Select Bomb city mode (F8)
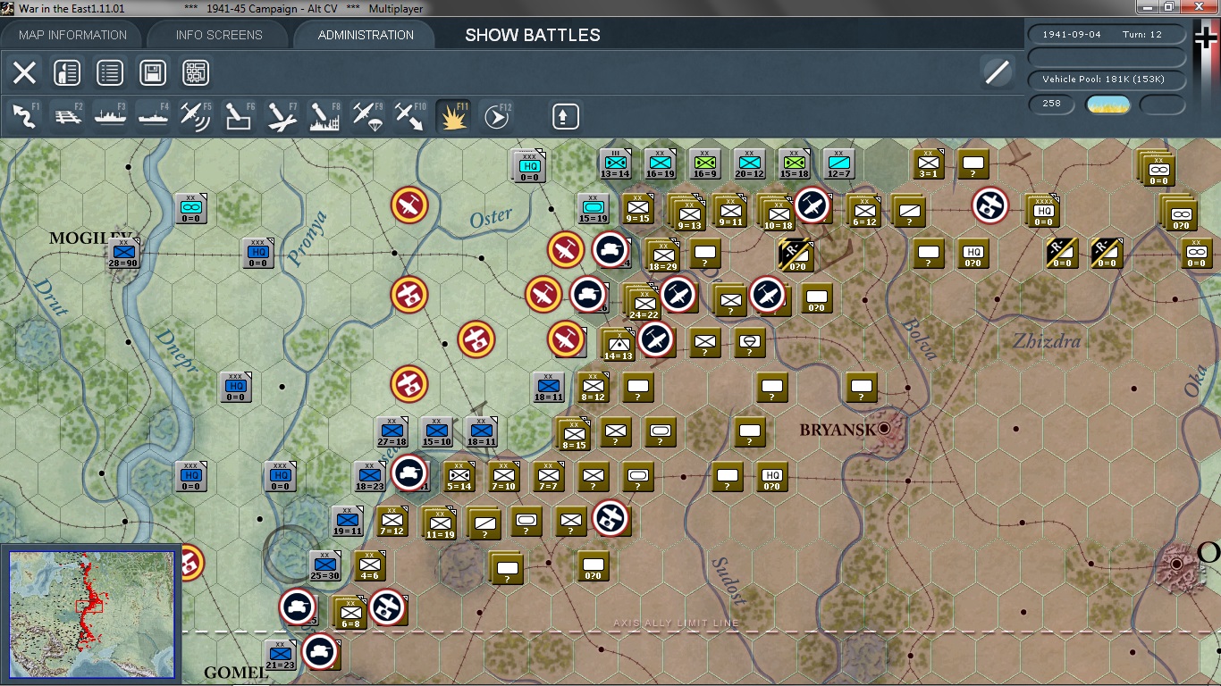The image size is (1221, 686). point(324,116)
